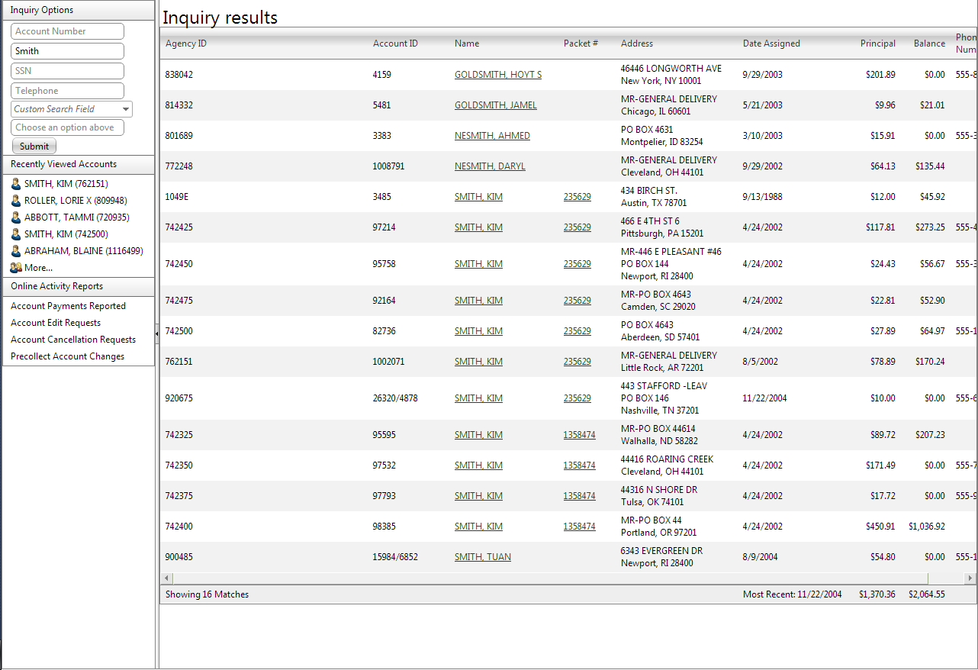Viewport: 978px width, 670px height.
Task: Sort by Address column header
Action: (x=637, y=43)
